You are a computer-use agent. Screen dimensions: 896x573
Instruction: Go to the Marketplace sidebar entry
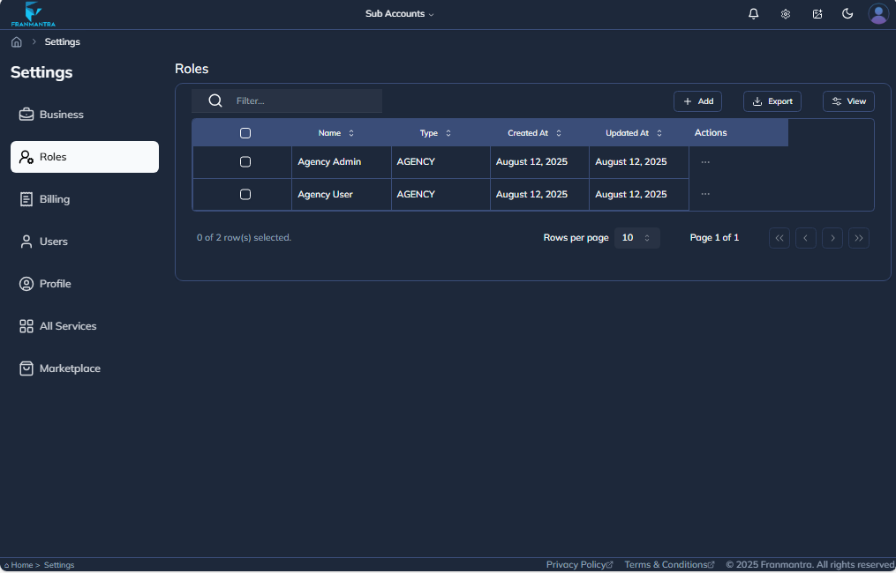(x=69, y=368)
